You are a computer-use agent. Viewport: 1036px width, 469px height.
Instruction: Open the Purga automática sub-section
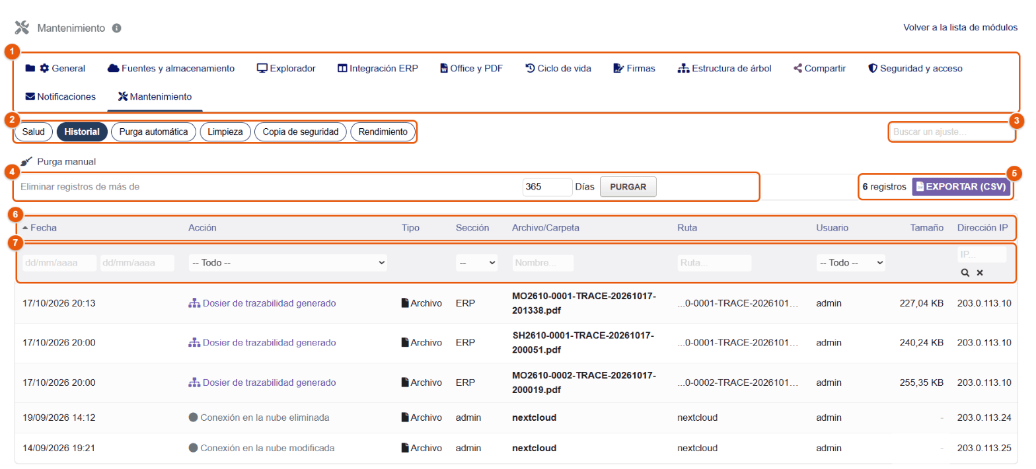[154, 132]
